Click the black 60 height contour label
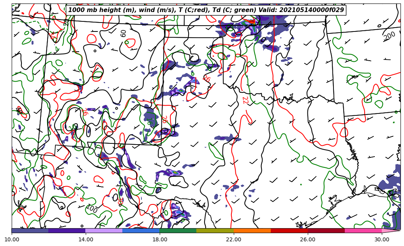The image size is (404, 246). tap(123, 33)
